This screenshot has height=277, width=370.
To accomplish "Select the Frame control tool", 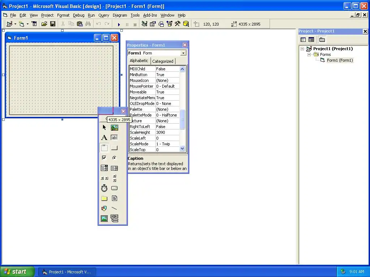I will coord(104,148).
